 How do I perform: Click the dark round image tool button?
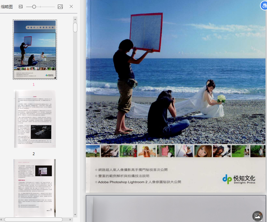click(258, 216)
